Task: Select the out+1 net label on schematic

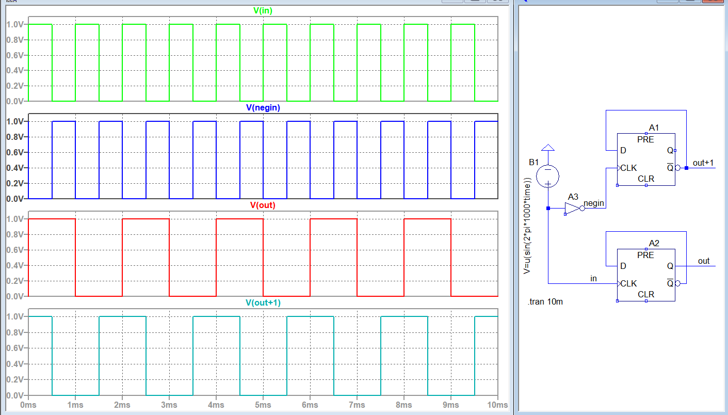Action: (x=703, y=163)
